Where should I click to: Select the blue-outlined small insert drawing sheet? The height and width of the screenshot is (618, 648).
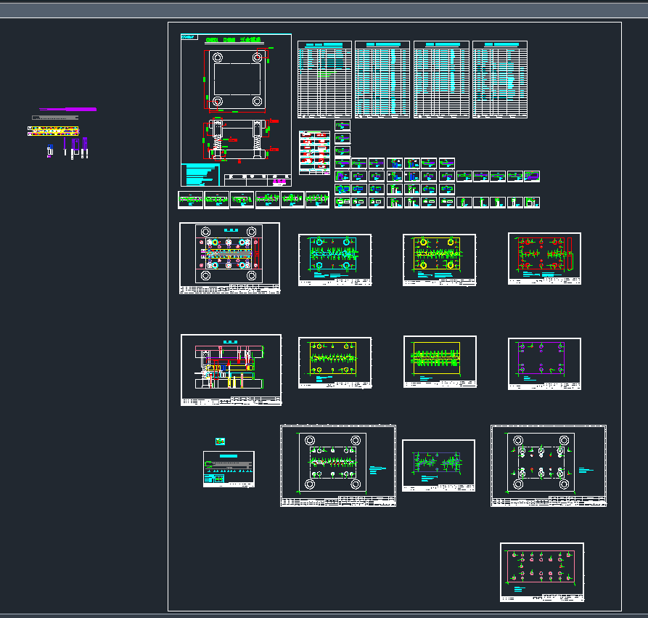click(438, 465)
